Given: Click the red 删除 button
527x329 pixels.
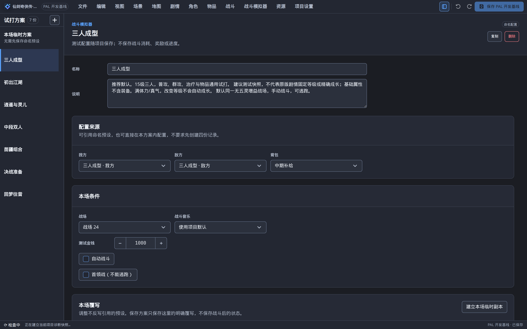Looking at the screenshot, I should point(512,37).
